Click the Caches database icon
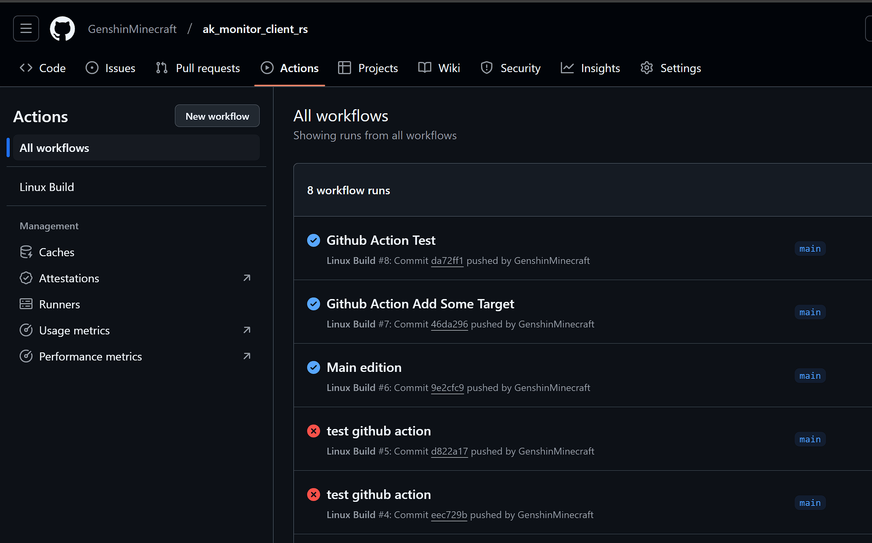The height and width of the screenshot is (543, 872). click(x=26, y=252)
